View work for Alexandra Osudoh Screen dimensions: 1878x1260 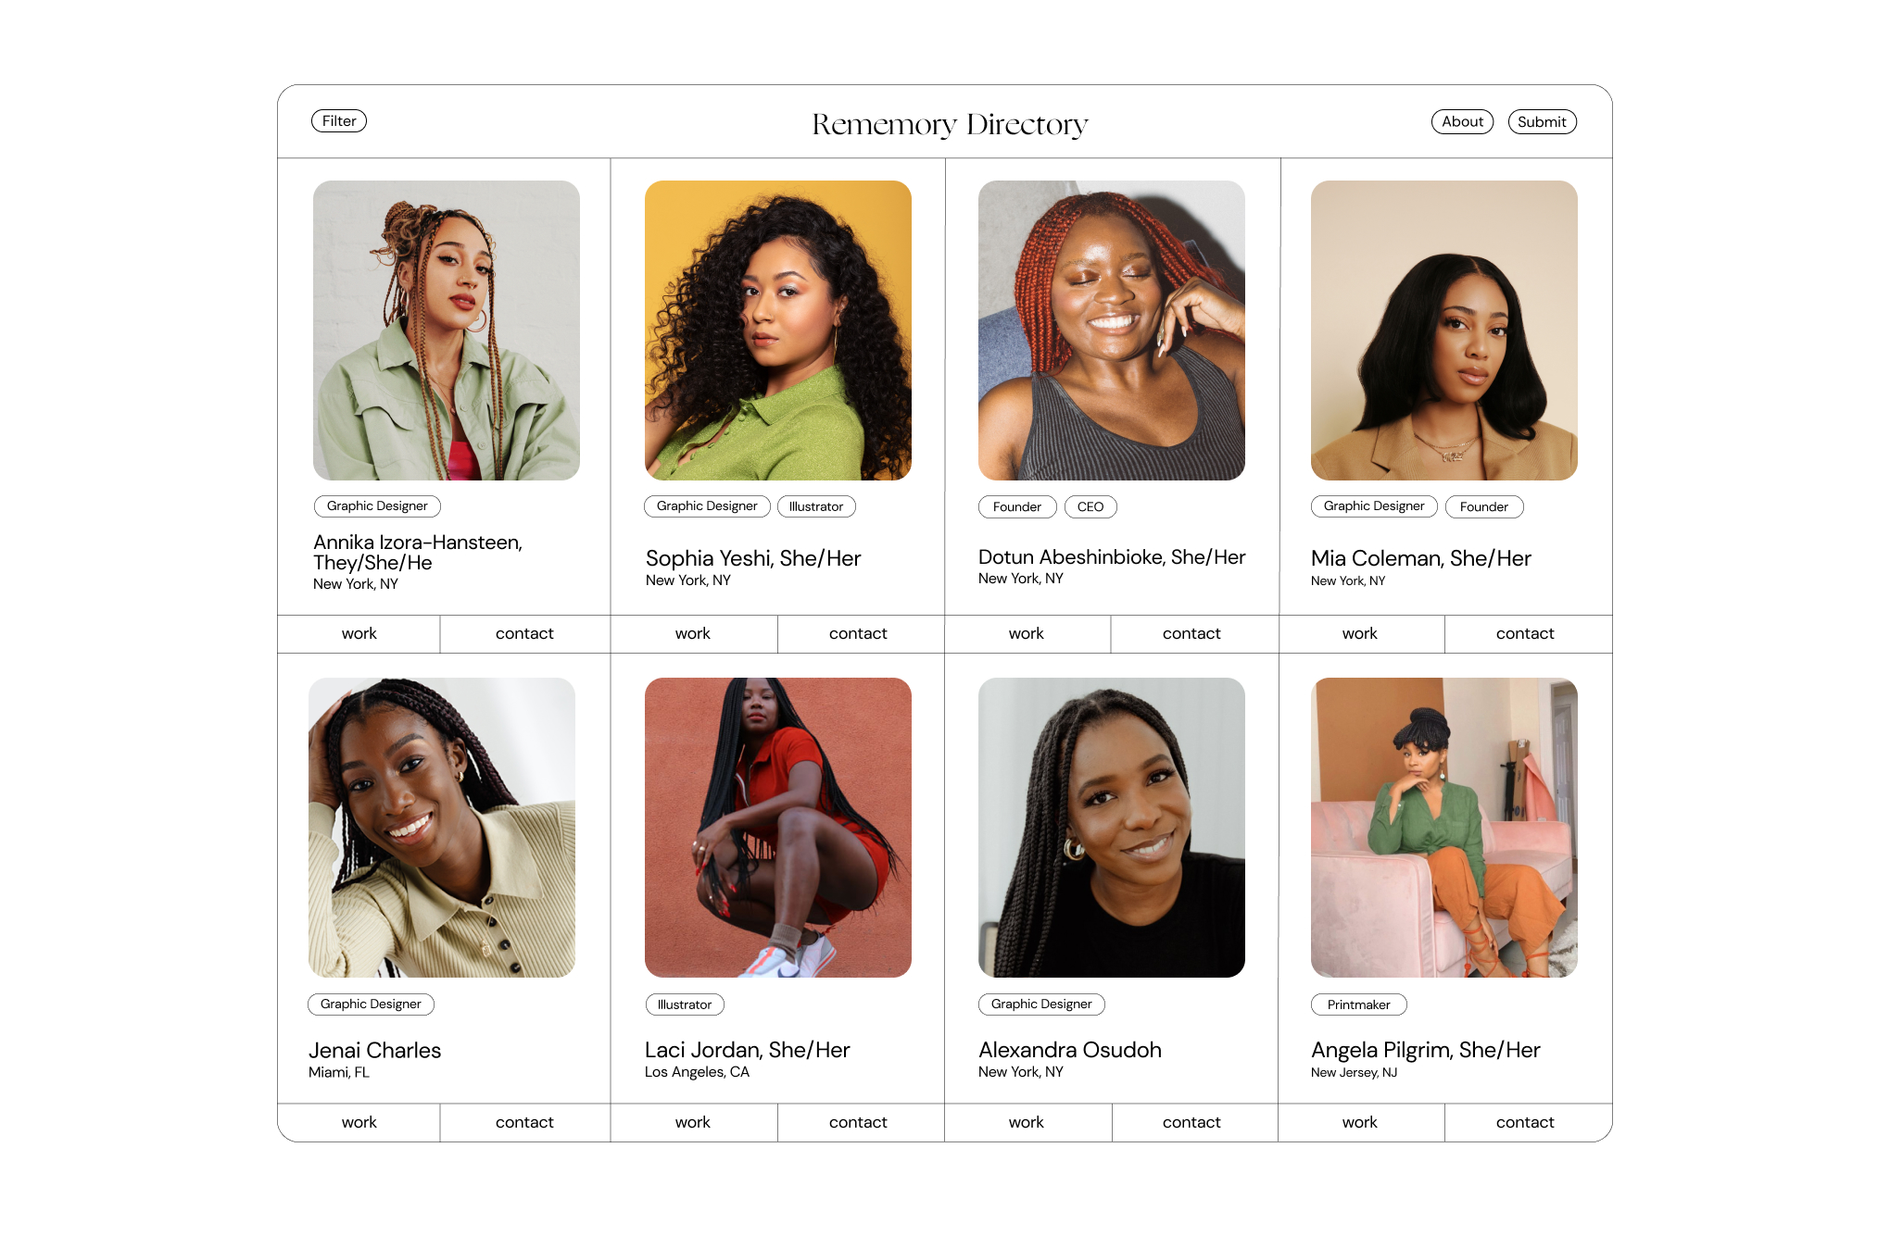point(1027,1122)
